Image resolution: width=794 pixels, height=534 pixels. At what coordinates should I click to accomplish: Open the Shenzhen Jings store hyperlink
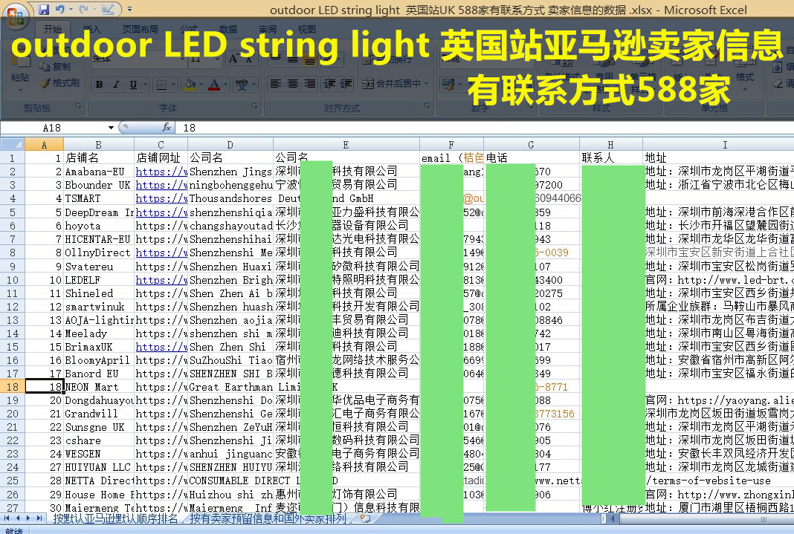(x=161, y=172)
